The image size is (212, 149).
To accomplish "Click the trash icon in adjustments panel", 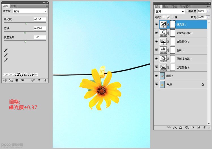I will click(x=45, y=80).
